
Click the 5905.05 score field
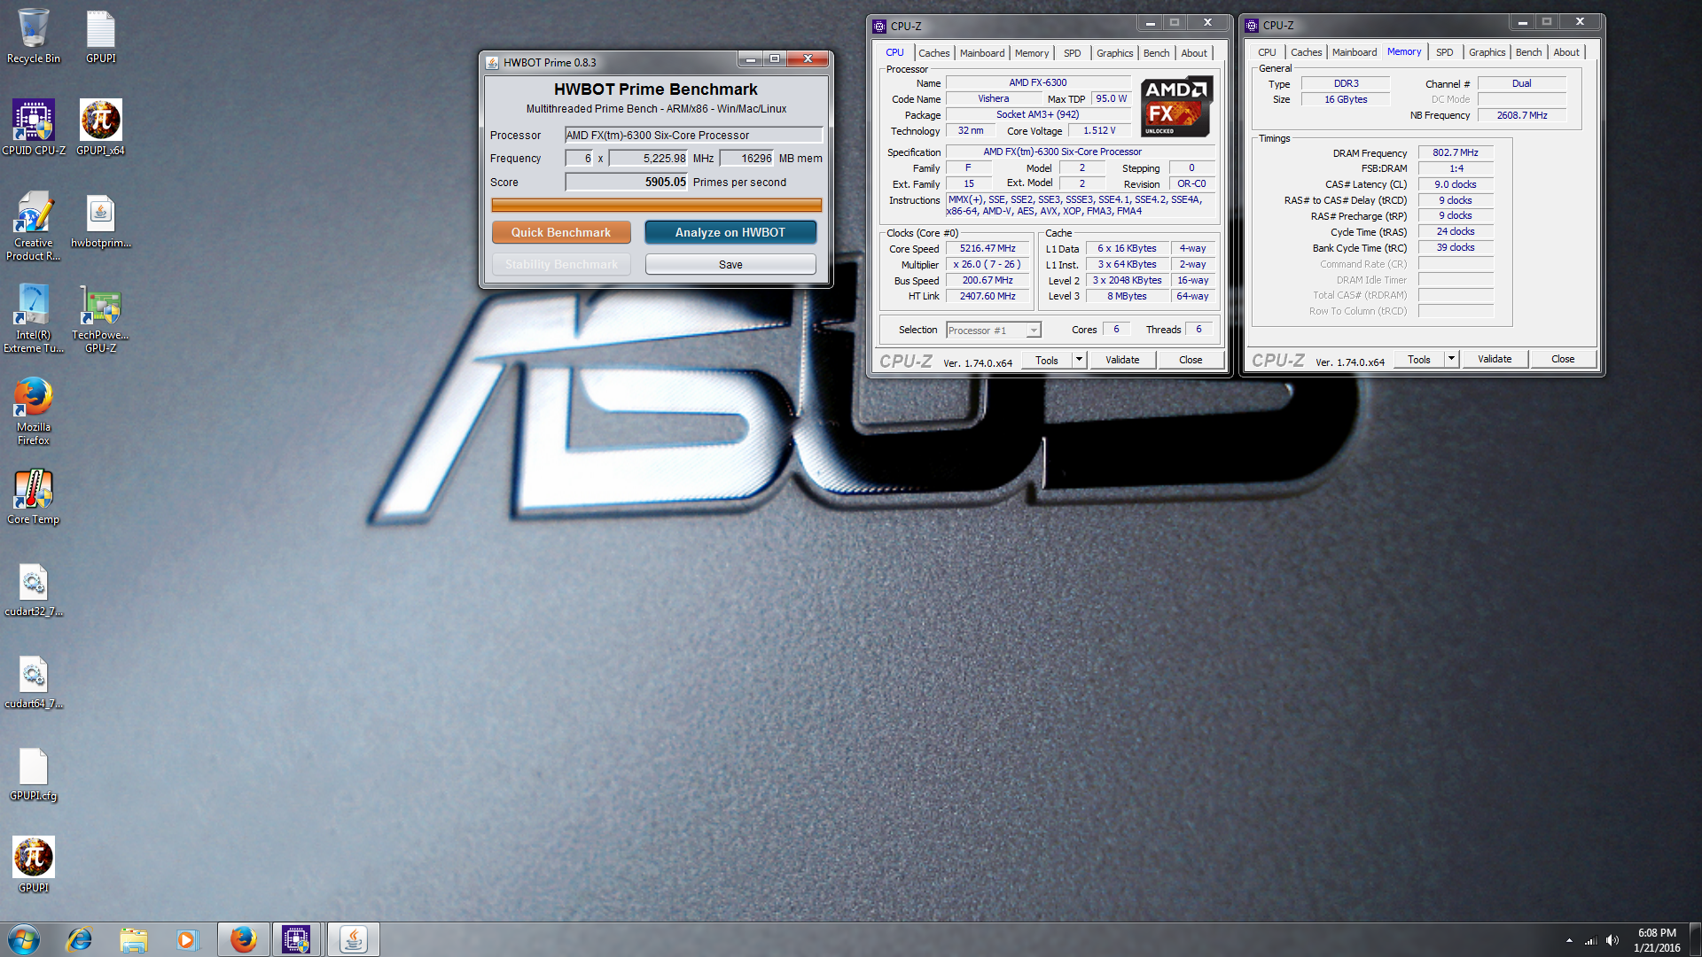627,183
